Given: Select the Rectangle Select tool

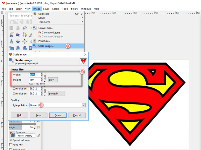Looking at the screenshot, I should [x=11, y=28].
